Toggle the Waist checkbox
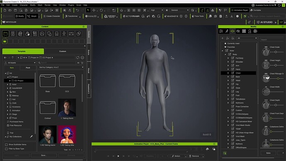This screenshot has width=286, height=161. (233, 80)
